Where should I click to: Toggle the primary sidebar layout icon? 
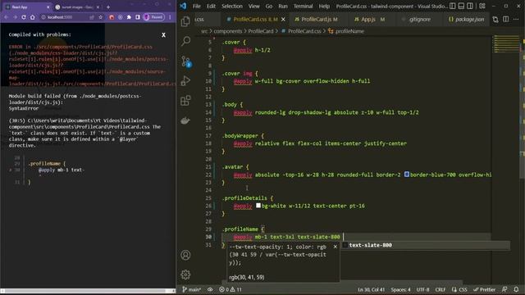pyautogui.click(x=453, y=6)
